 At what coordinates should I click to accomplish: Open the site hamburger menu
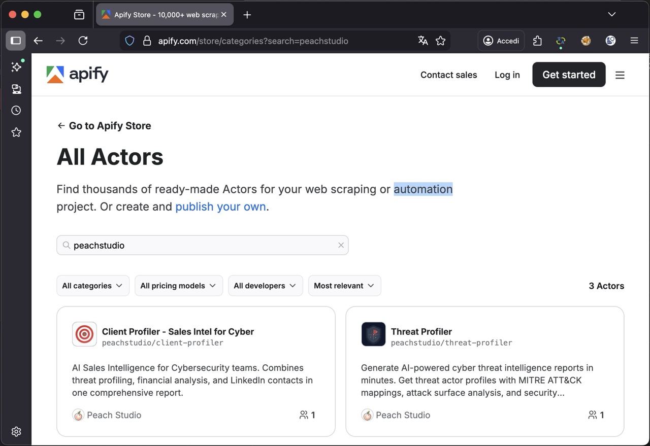pyautogui.click(x=620, y=75)
